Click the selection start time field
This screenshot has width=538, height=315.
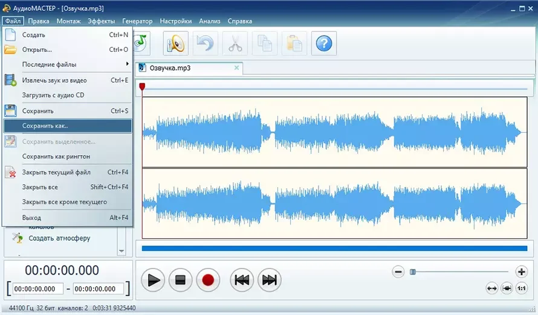tap(37, 288)
